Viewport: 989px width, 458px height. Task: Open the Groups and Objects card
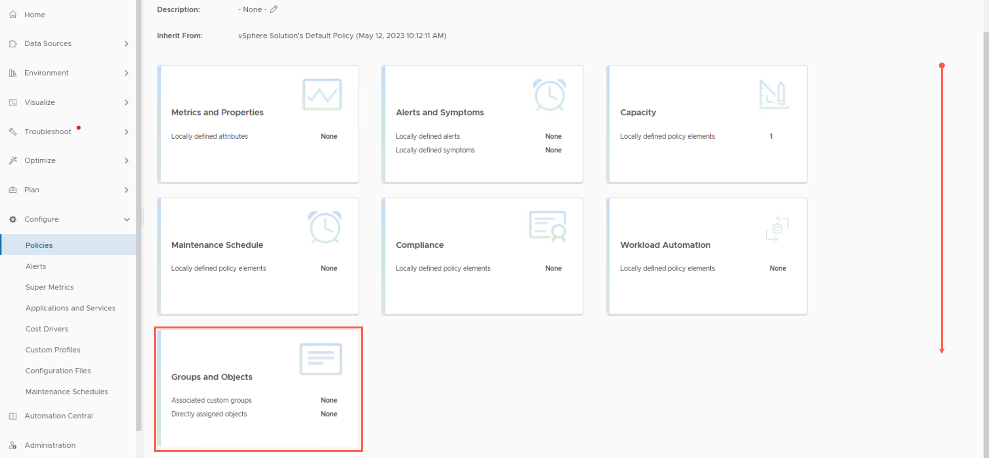pyautogui.click(x=258, y=389)
